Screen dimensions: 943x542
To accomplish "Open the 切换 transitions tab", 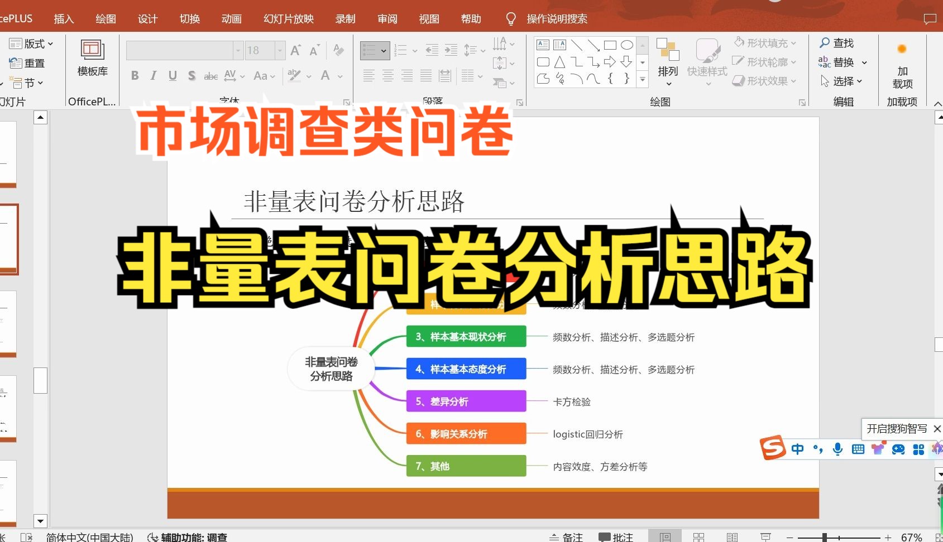I will click(x=189, y=18).
